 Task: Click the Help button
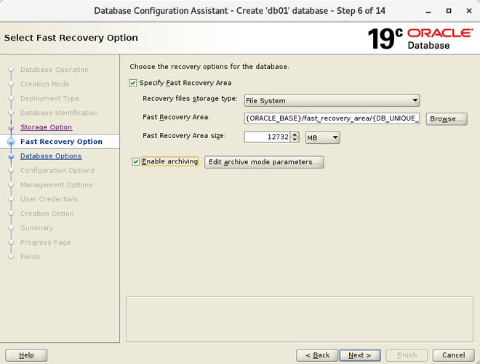[x=26, y=355]
